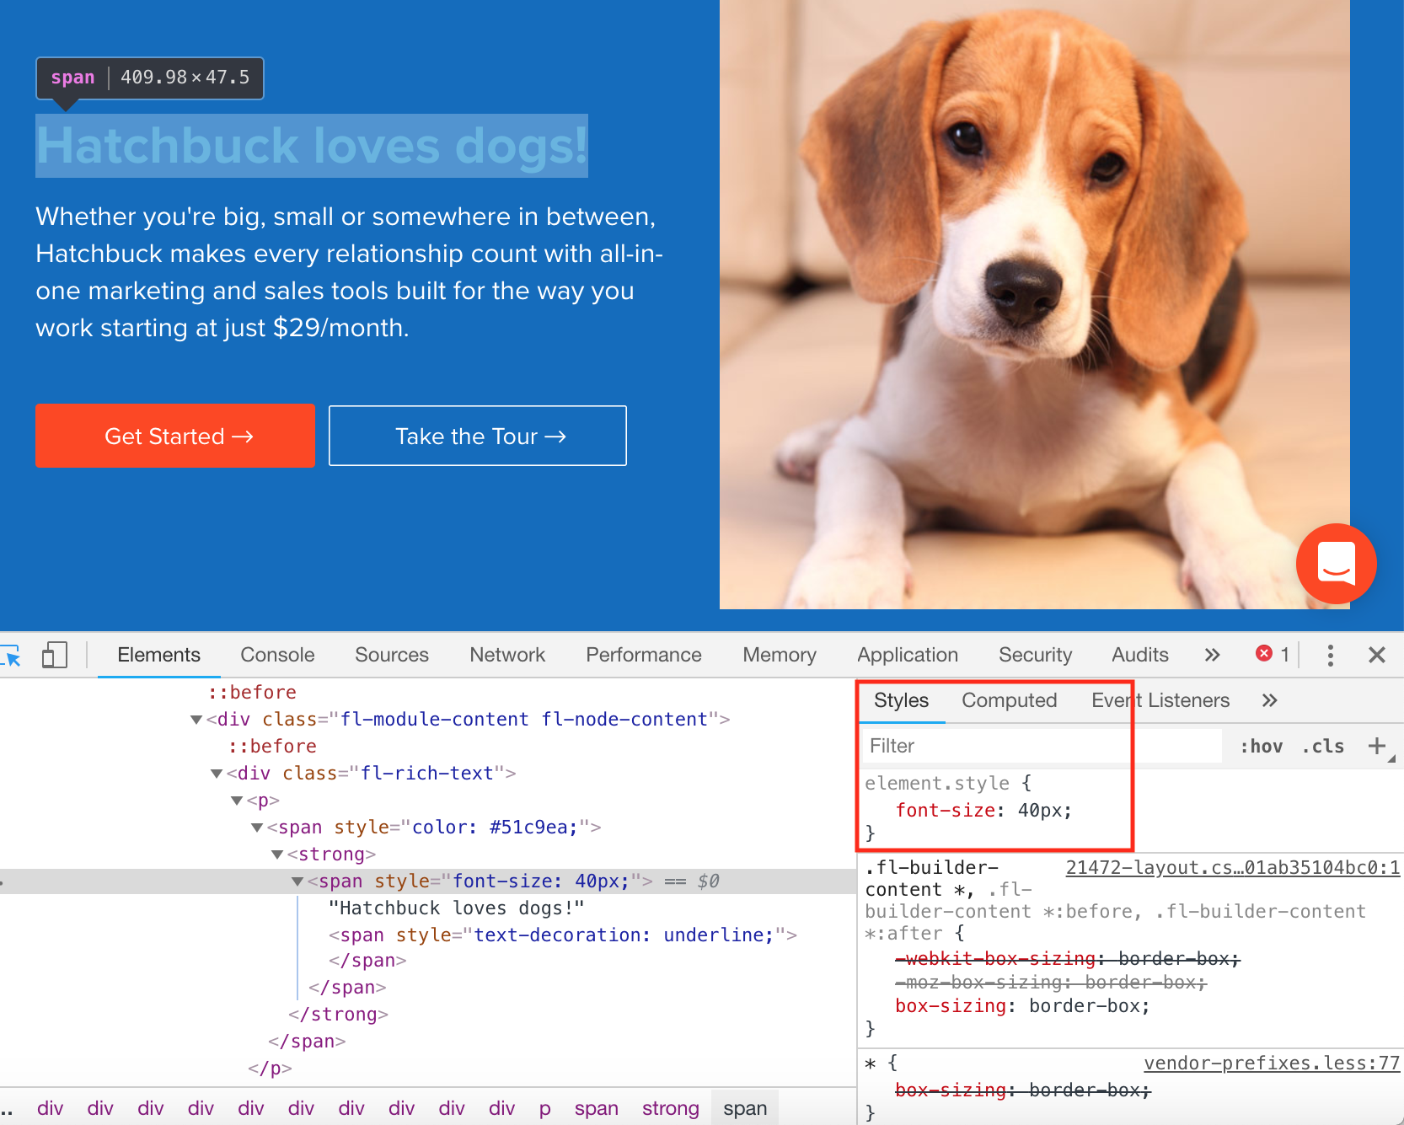1404x1125 pixels.
Task: Click the element.style selector text
Action: coord(937,783)
